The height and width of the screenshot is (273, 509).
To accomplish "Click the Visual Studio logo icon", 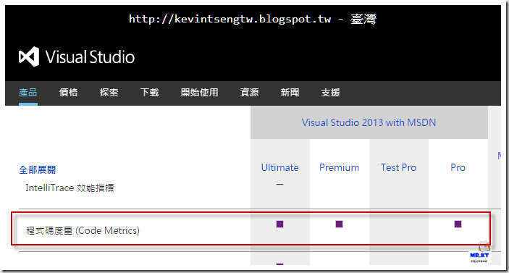I will [x=29, y=56].
